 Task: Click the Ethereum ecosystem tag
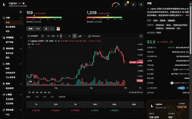tap(160, 25)
